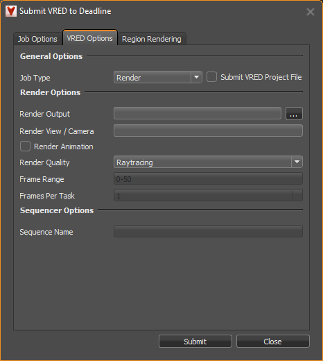
Task: Switch to the Job Options tab
Action: [x=37, y=39]
